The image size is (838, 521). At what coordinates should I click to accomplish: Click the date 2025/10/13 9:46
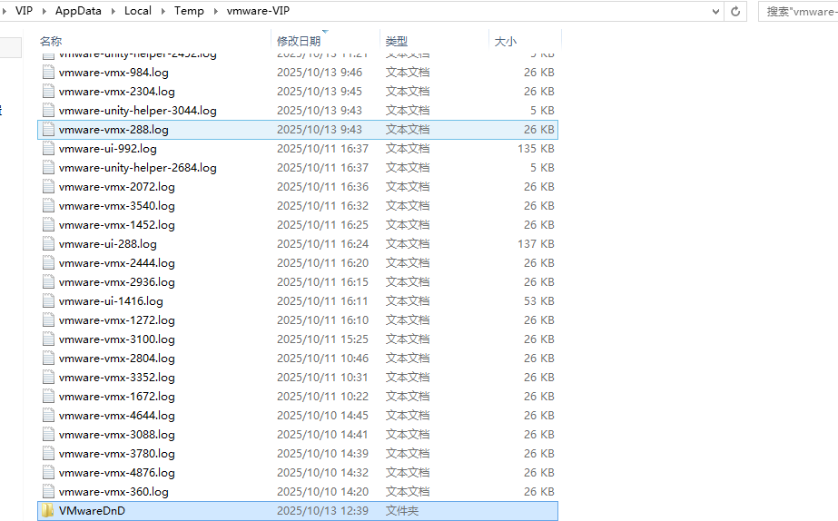(x=319, y=72)
